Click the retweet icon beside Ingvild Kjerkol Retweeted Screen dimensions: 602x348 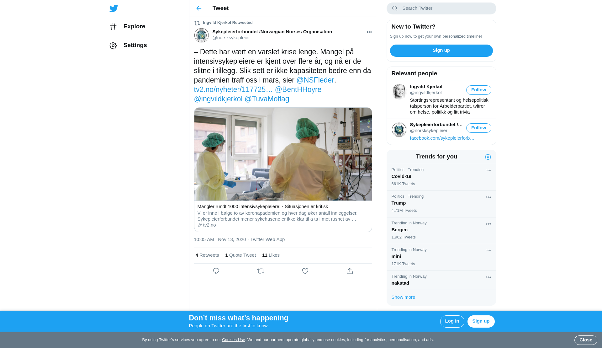[x=197, y=23]
